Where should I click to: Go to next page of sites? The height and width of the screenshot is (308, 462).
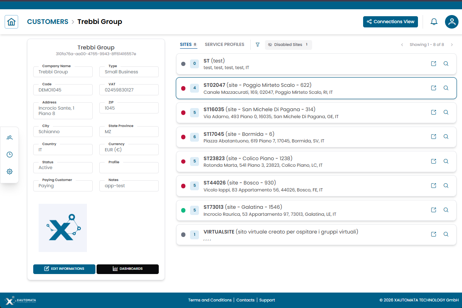pyautogui.click(x=452, y=45)
